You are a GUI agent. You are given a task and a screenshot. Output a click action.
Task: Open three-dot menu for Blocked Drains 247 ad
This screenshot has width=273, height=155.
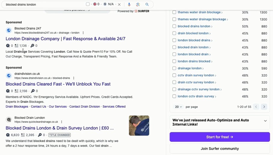coord(83,33)
